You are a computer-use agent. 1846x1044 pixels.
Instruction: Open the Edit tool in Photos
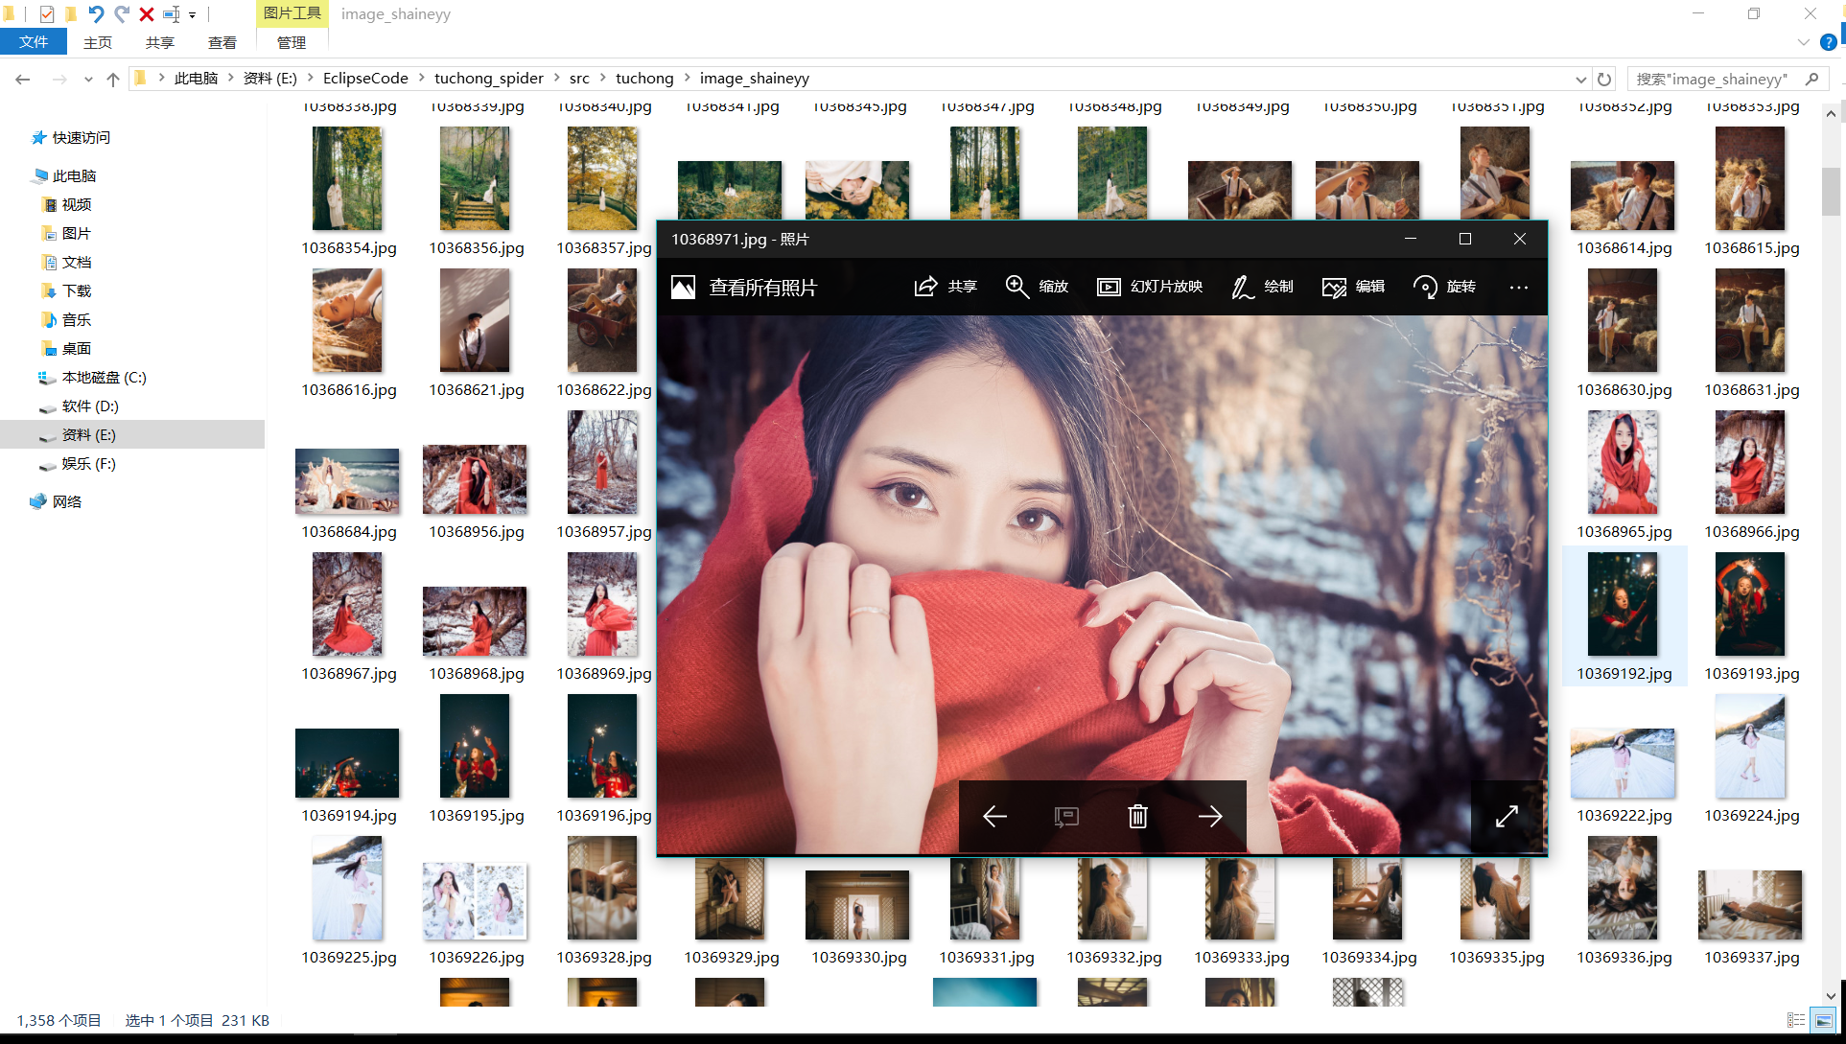tap(1334, 287)
